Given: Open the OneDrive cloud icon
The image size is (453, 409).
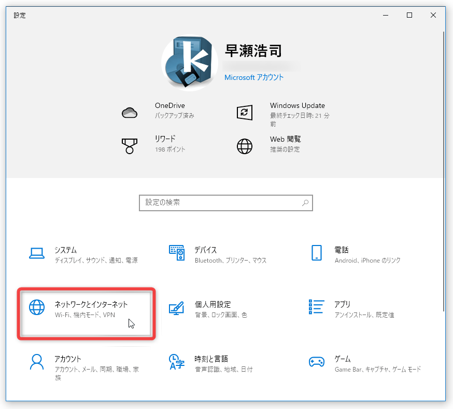Looking at the screenshot, I should click(130, 113).
